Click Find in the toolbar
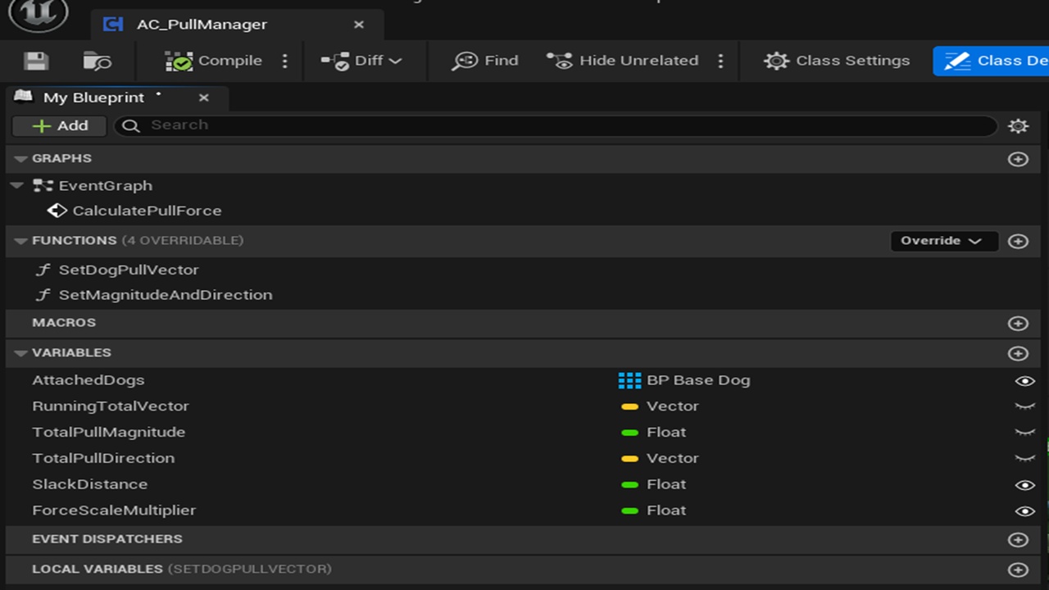1049x590 pixels. coord(485,61)
